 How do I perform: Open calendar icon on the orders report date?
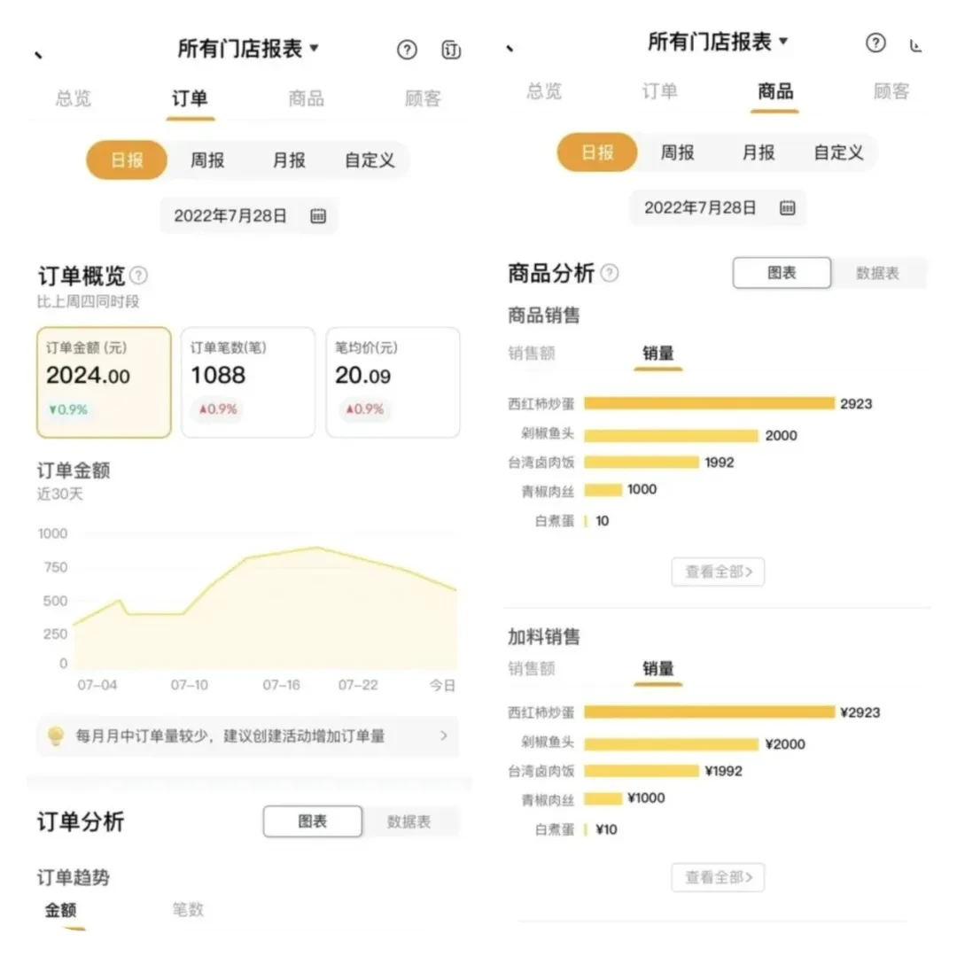[x=318, y=216]
